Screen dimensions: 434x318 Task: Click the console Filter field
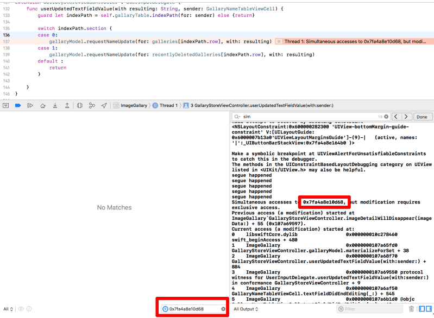tap(369, 309)
